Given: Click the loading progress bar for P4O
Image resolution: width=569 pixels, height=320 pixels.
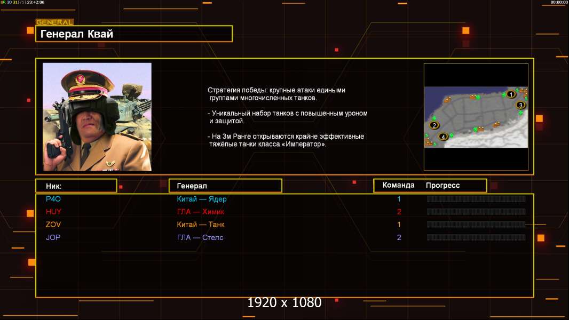Looking at the screenshot, I should point(476,198).
